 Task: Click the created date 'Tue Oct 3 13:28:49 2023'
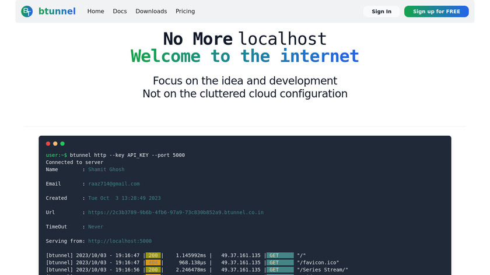click(x=124, y=198)
